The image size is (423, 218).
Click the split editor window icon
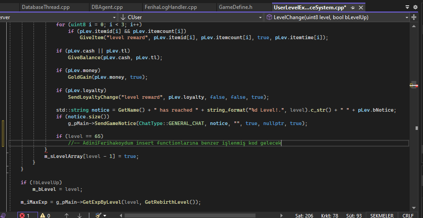[x=414, y=17]
